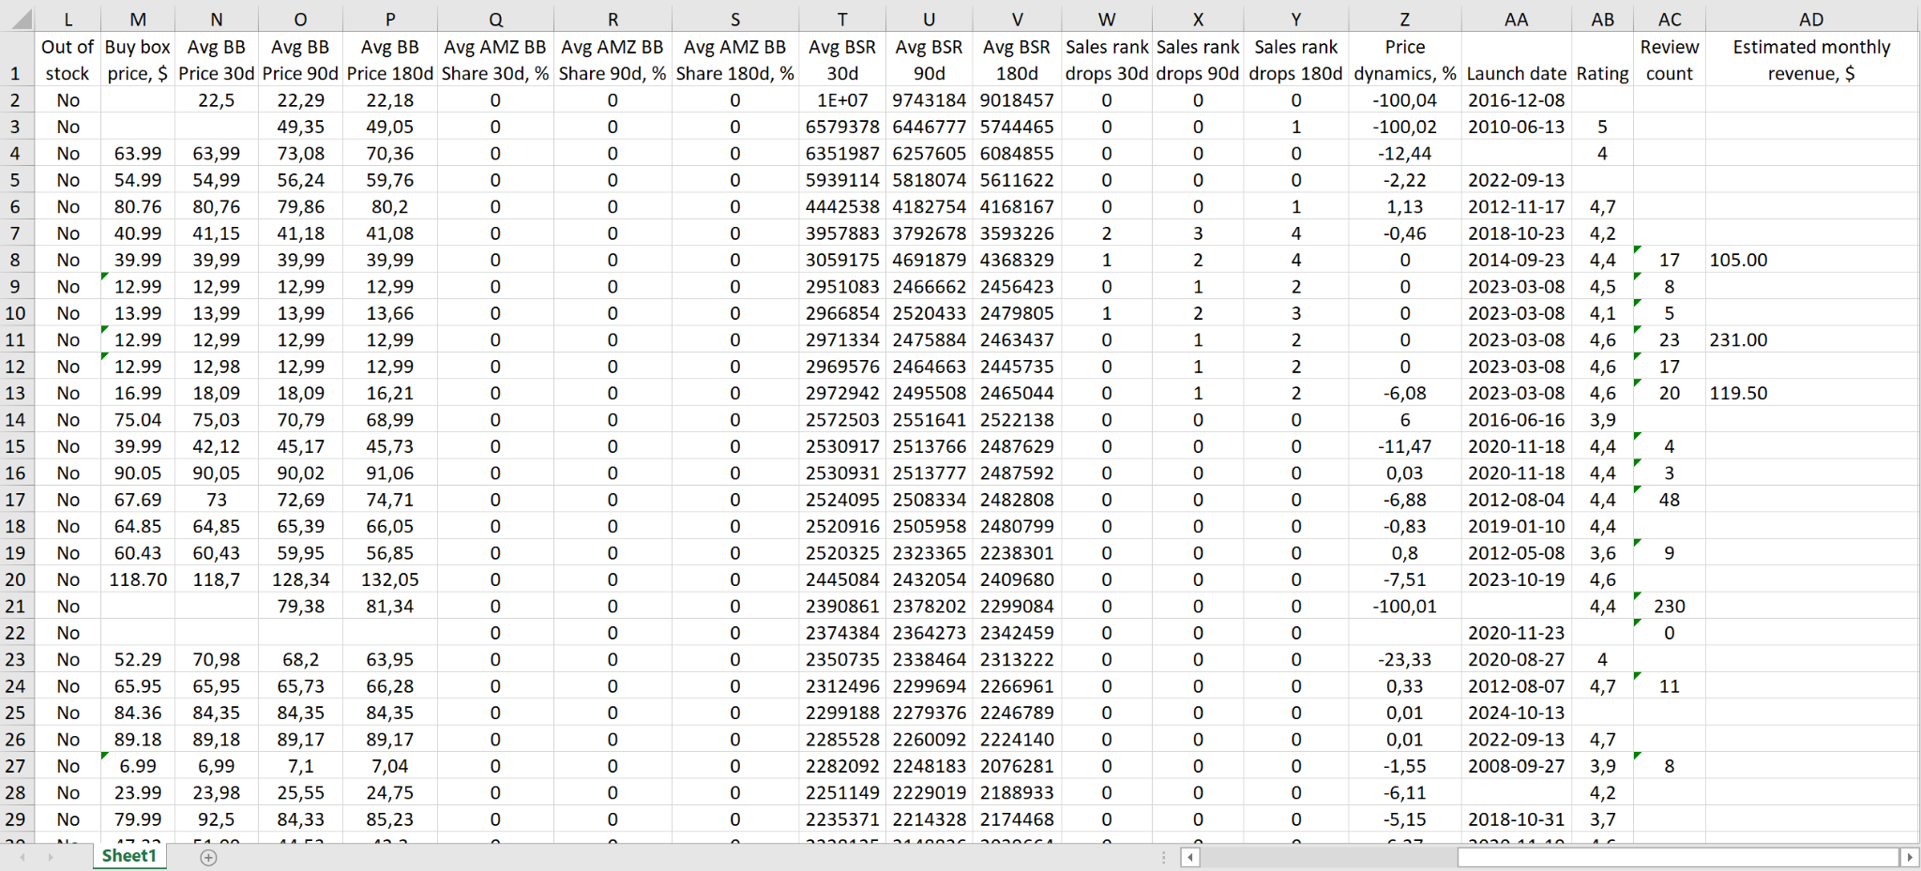The height and width of the screenshot is (871, 1921).
Task: Click the Launch date 2016-12-08 cell
Action: (x=1517, y=100)
